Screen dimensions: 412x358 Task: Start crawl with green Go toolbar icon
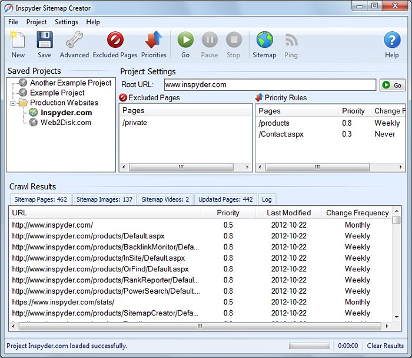[x=185, y=40]
